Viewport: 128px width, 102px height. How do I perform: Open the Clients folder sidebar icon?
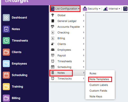point(6,52)
